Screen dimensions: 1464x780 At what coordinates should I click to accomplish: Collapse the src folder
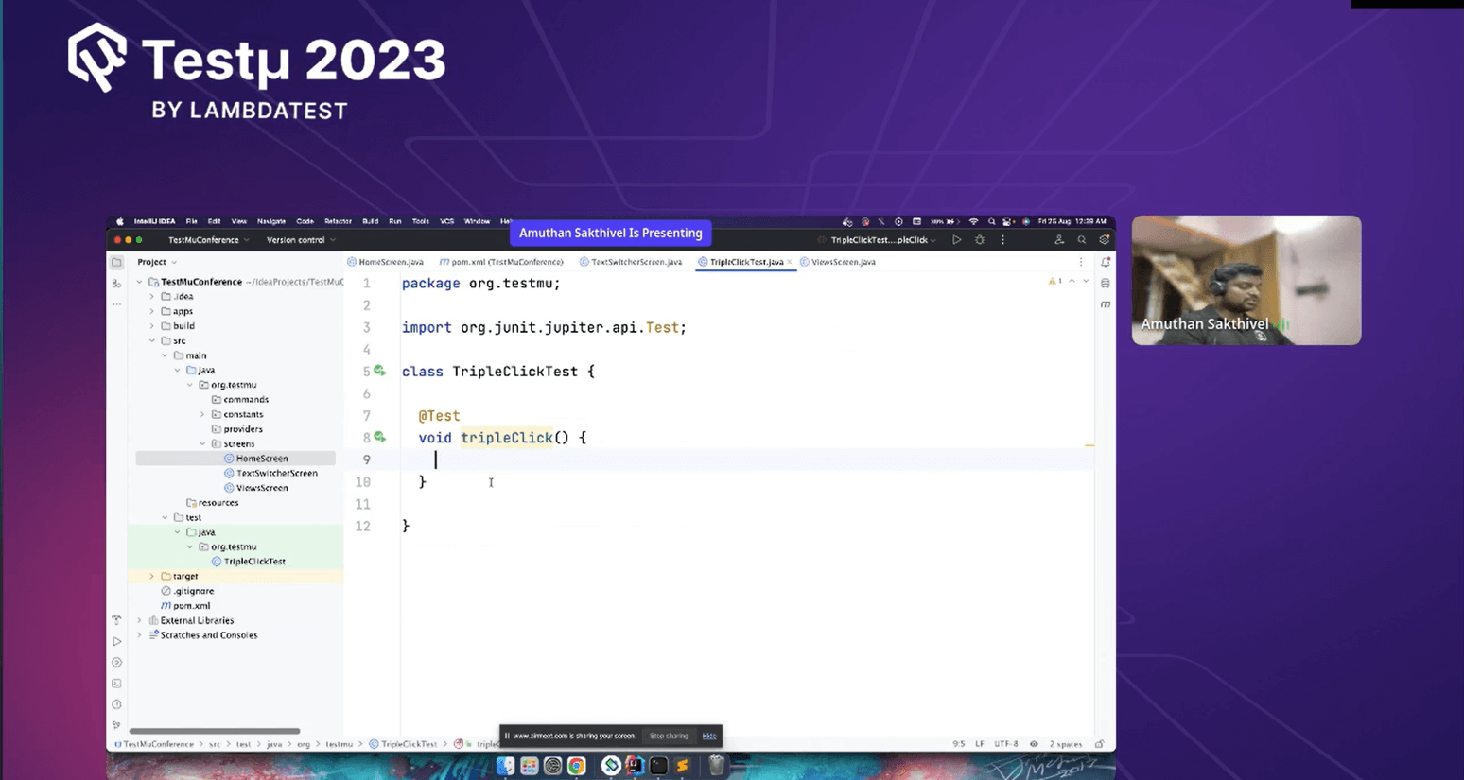(151, 340)
